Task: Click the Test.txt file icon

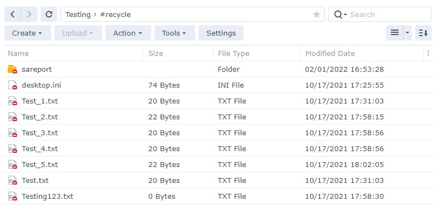Action: click(13, 180)
